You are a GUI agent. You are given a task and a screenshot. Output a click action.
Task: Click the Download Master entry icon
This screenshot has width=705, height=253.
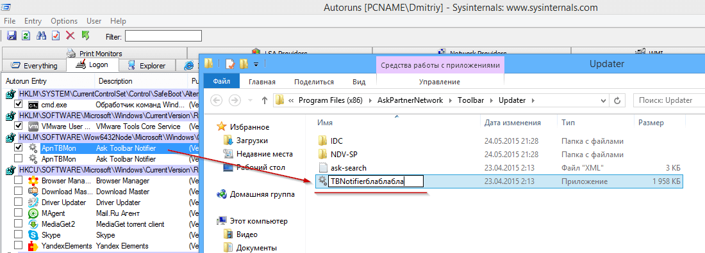point(33,192)
